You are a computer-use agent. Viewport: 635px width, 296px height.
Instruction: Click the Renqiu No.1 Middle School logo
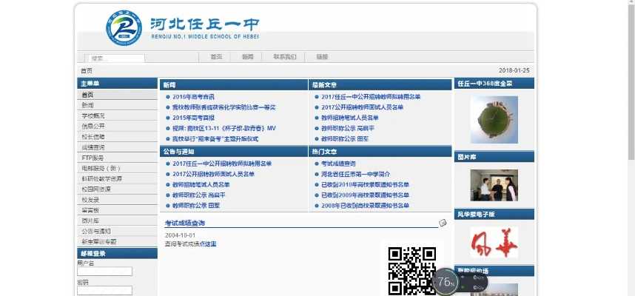click(124, 27)
